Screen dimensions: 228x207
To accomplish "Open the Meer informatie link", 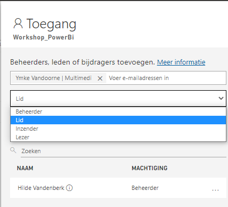I will [181, 62].
